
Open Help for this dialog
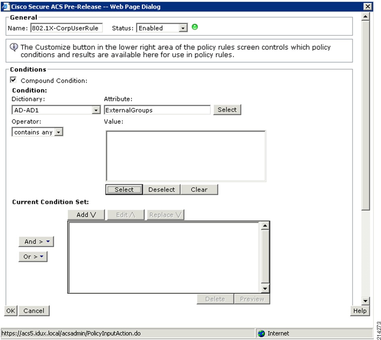[x=360, y=311]
